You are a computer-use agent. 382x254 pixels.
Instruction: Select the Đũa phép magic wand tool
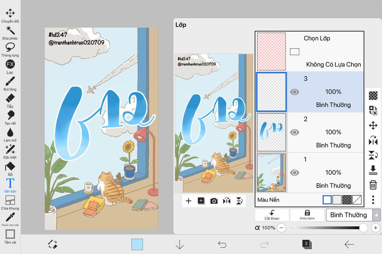(10, 33)
